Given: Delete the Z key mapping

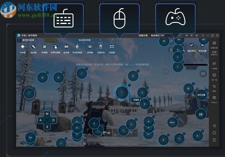Looking at the screenshot, I should (203, 131).
